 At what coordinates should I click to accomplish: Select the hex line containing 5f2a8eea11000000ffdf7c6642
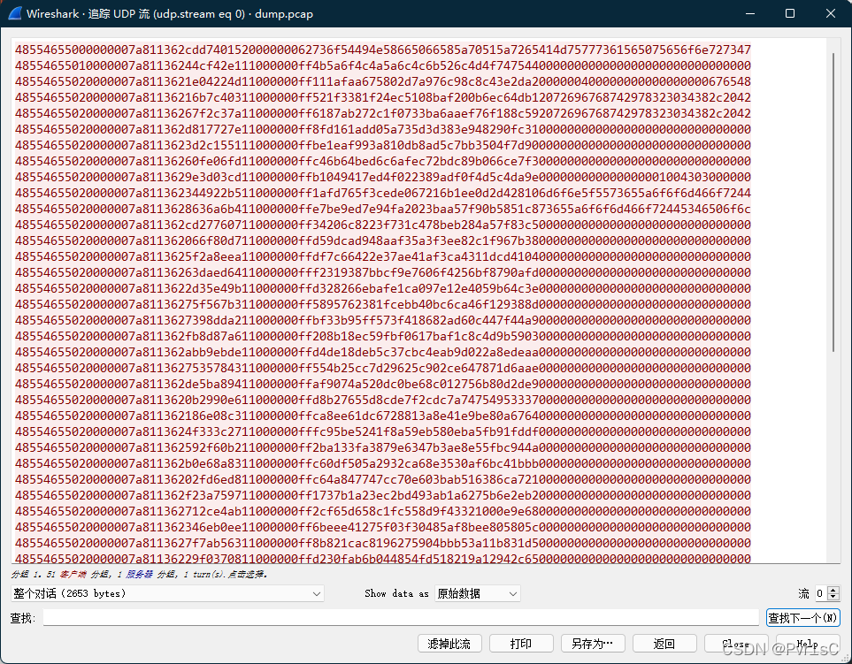click(382, 256)
